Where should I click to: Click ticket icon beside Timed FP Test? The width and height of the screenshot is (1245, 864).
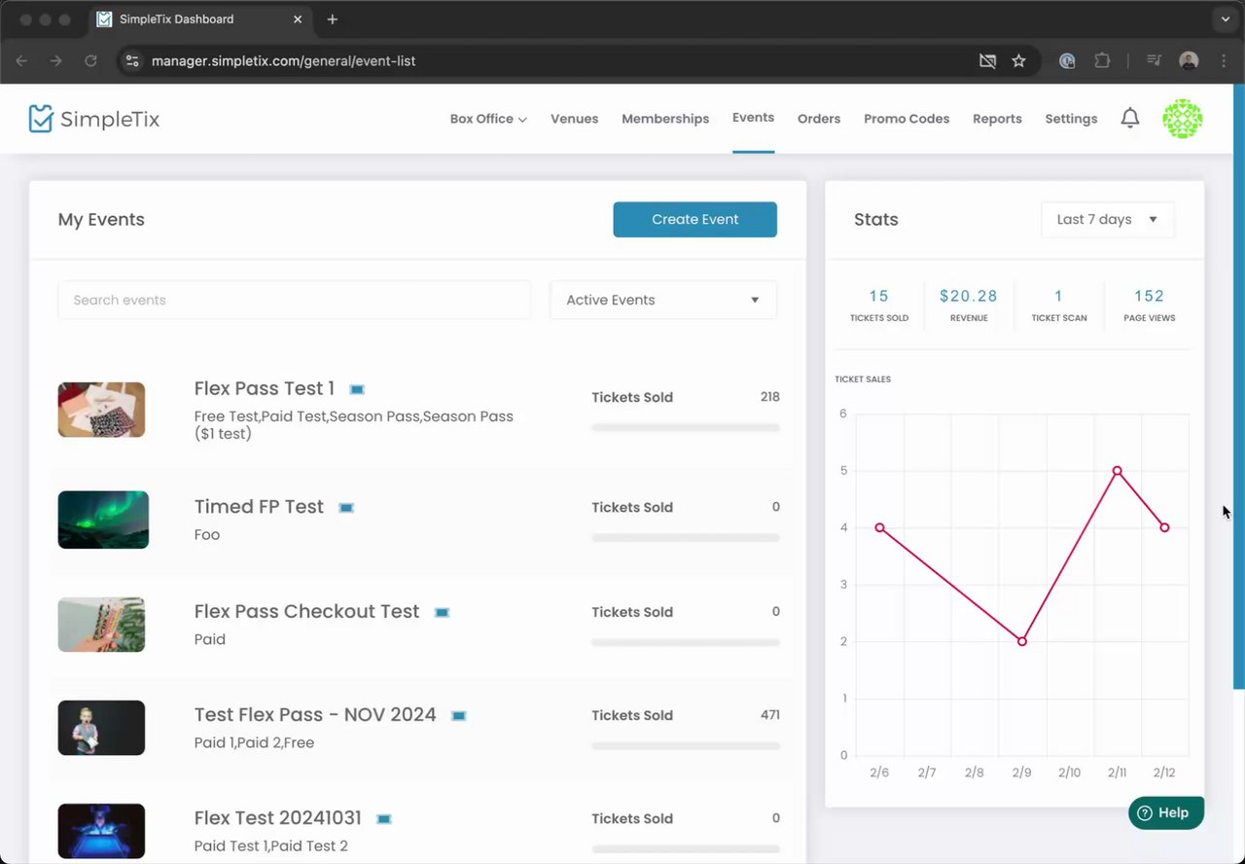346,508
